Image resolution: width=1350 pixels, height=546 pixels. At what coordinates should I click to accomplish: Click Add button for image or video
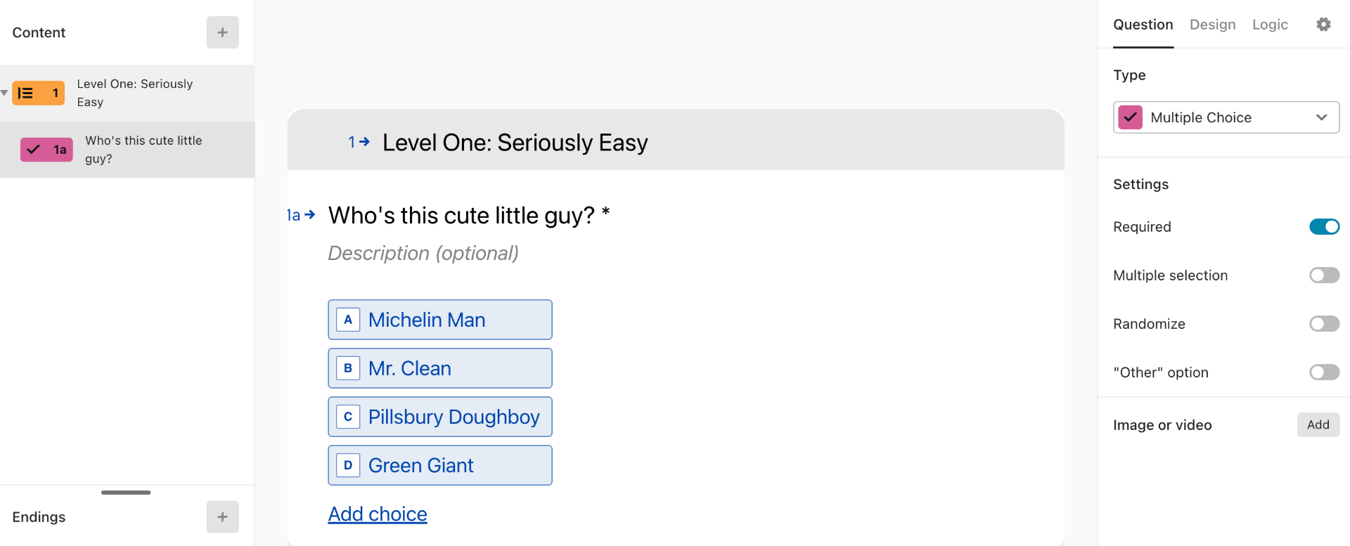point(1318,424)
